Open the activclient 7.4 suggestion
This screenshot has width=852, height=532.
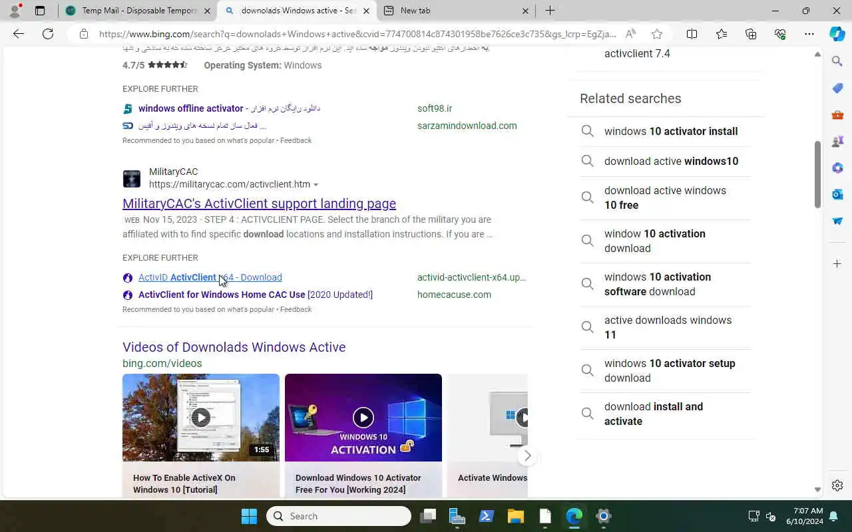pyautogui.click(x=637, y=54)
